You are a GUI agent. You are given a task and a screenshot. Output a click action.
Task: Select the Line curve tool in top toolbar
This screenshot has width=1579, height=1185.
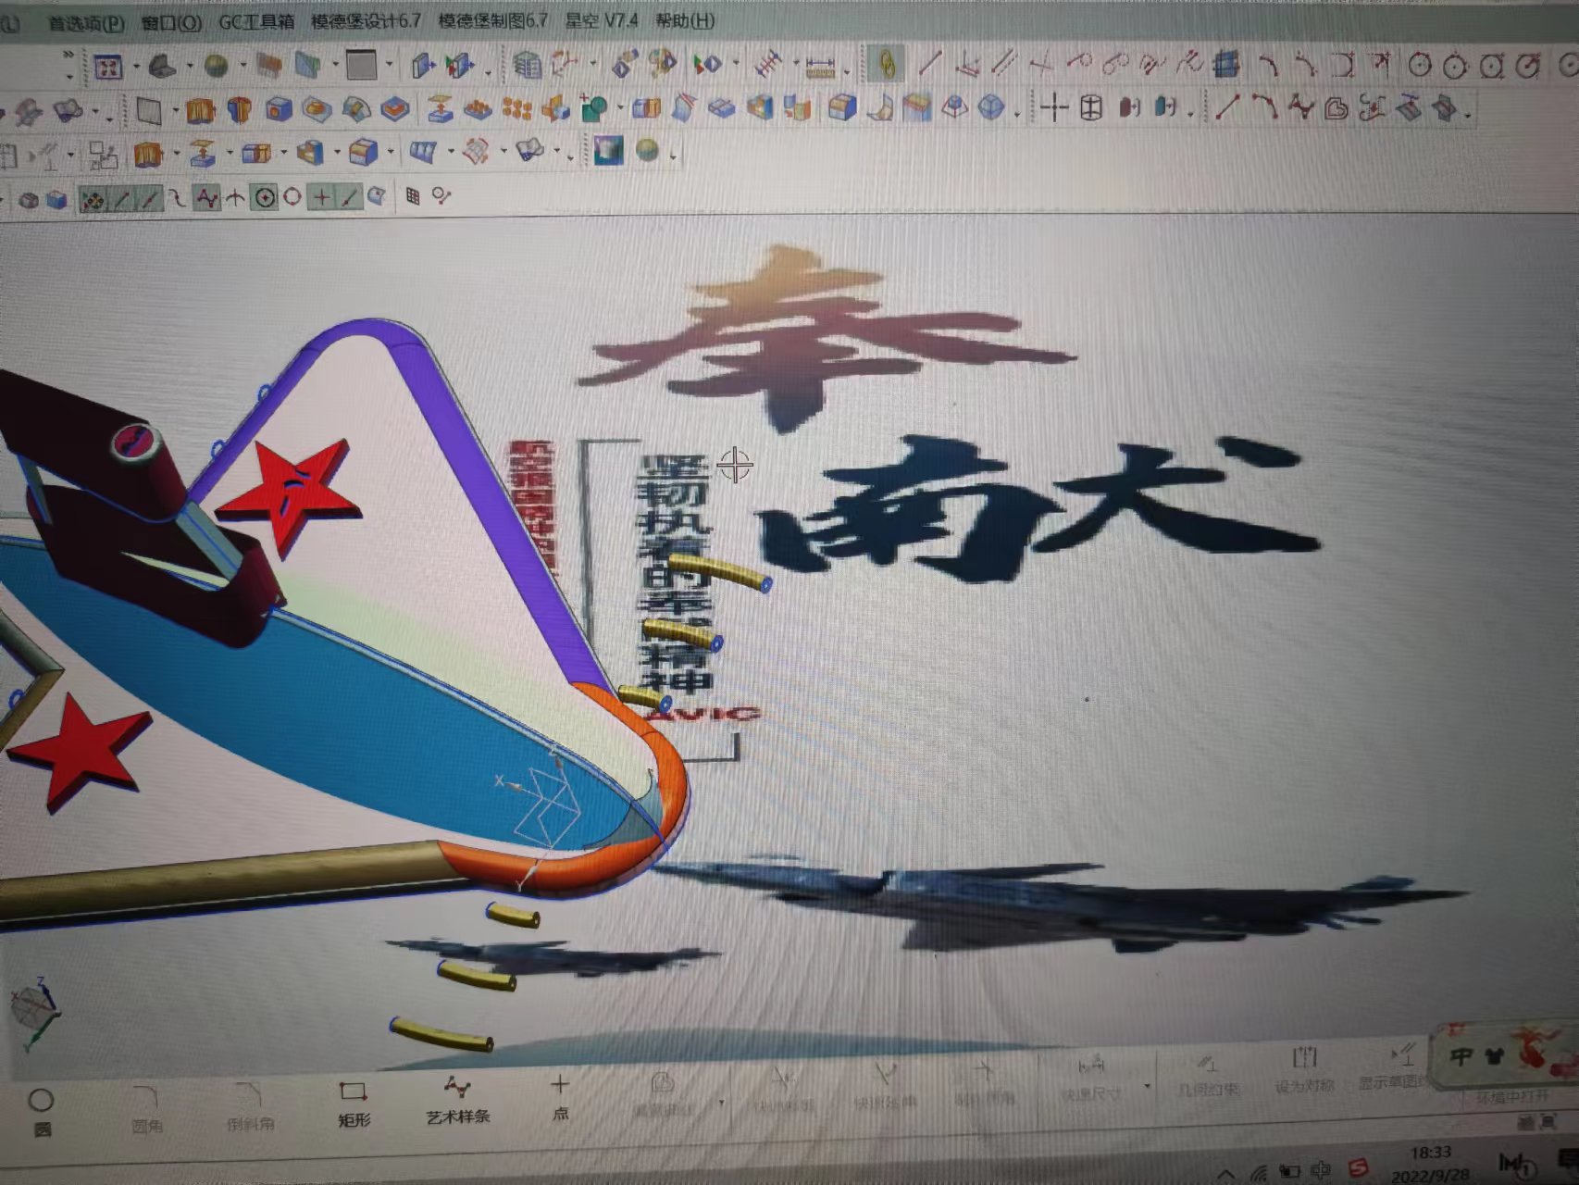pyautogui.click(x=929, y=64)
